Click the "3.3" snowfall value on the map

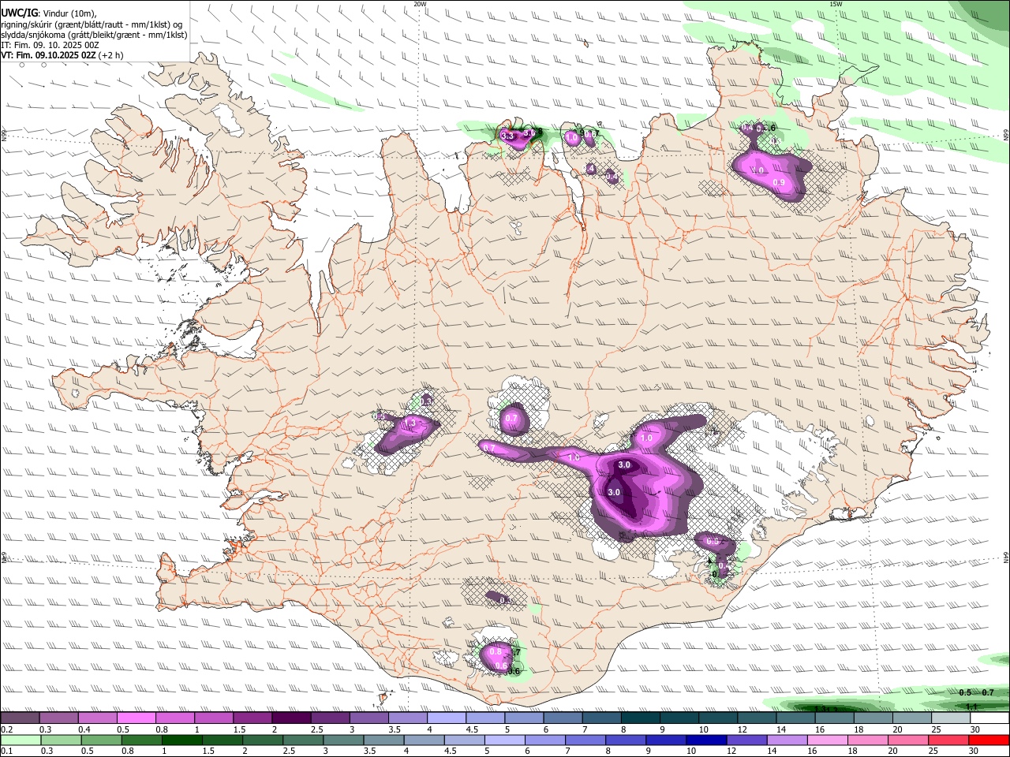(507, 136)
